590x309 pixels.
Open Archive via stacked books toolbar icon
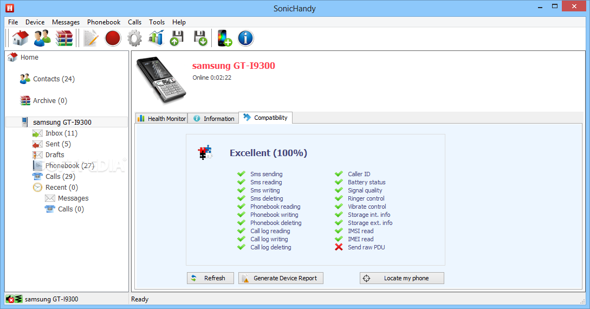click(64, 38)
